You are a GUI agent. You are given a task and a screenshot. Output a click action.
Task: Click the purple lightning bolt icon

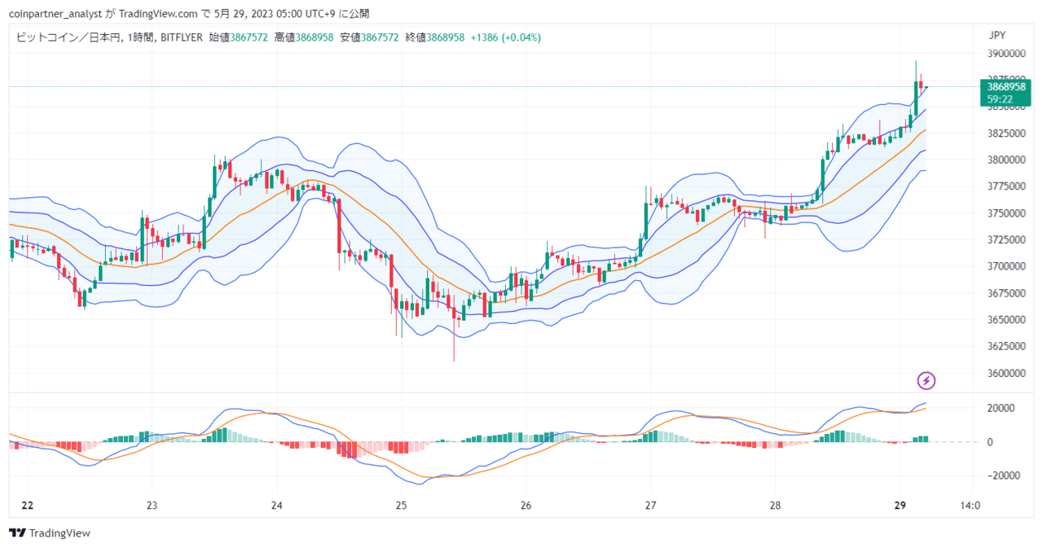[x=926, y=380]
